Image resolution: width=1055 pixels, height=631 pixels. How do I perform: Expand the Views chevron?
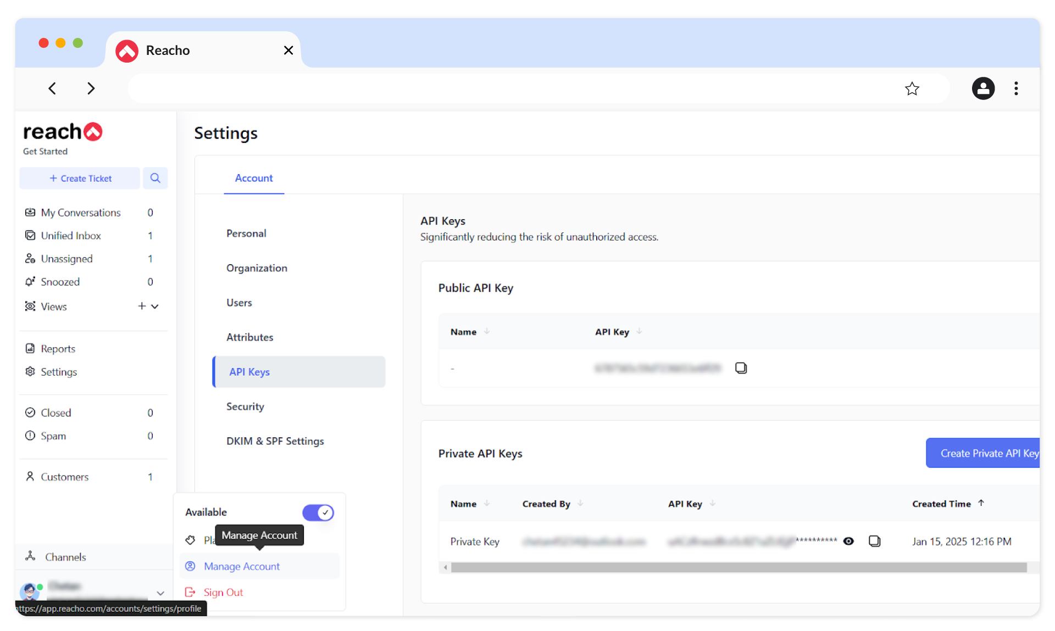[155, 306]
